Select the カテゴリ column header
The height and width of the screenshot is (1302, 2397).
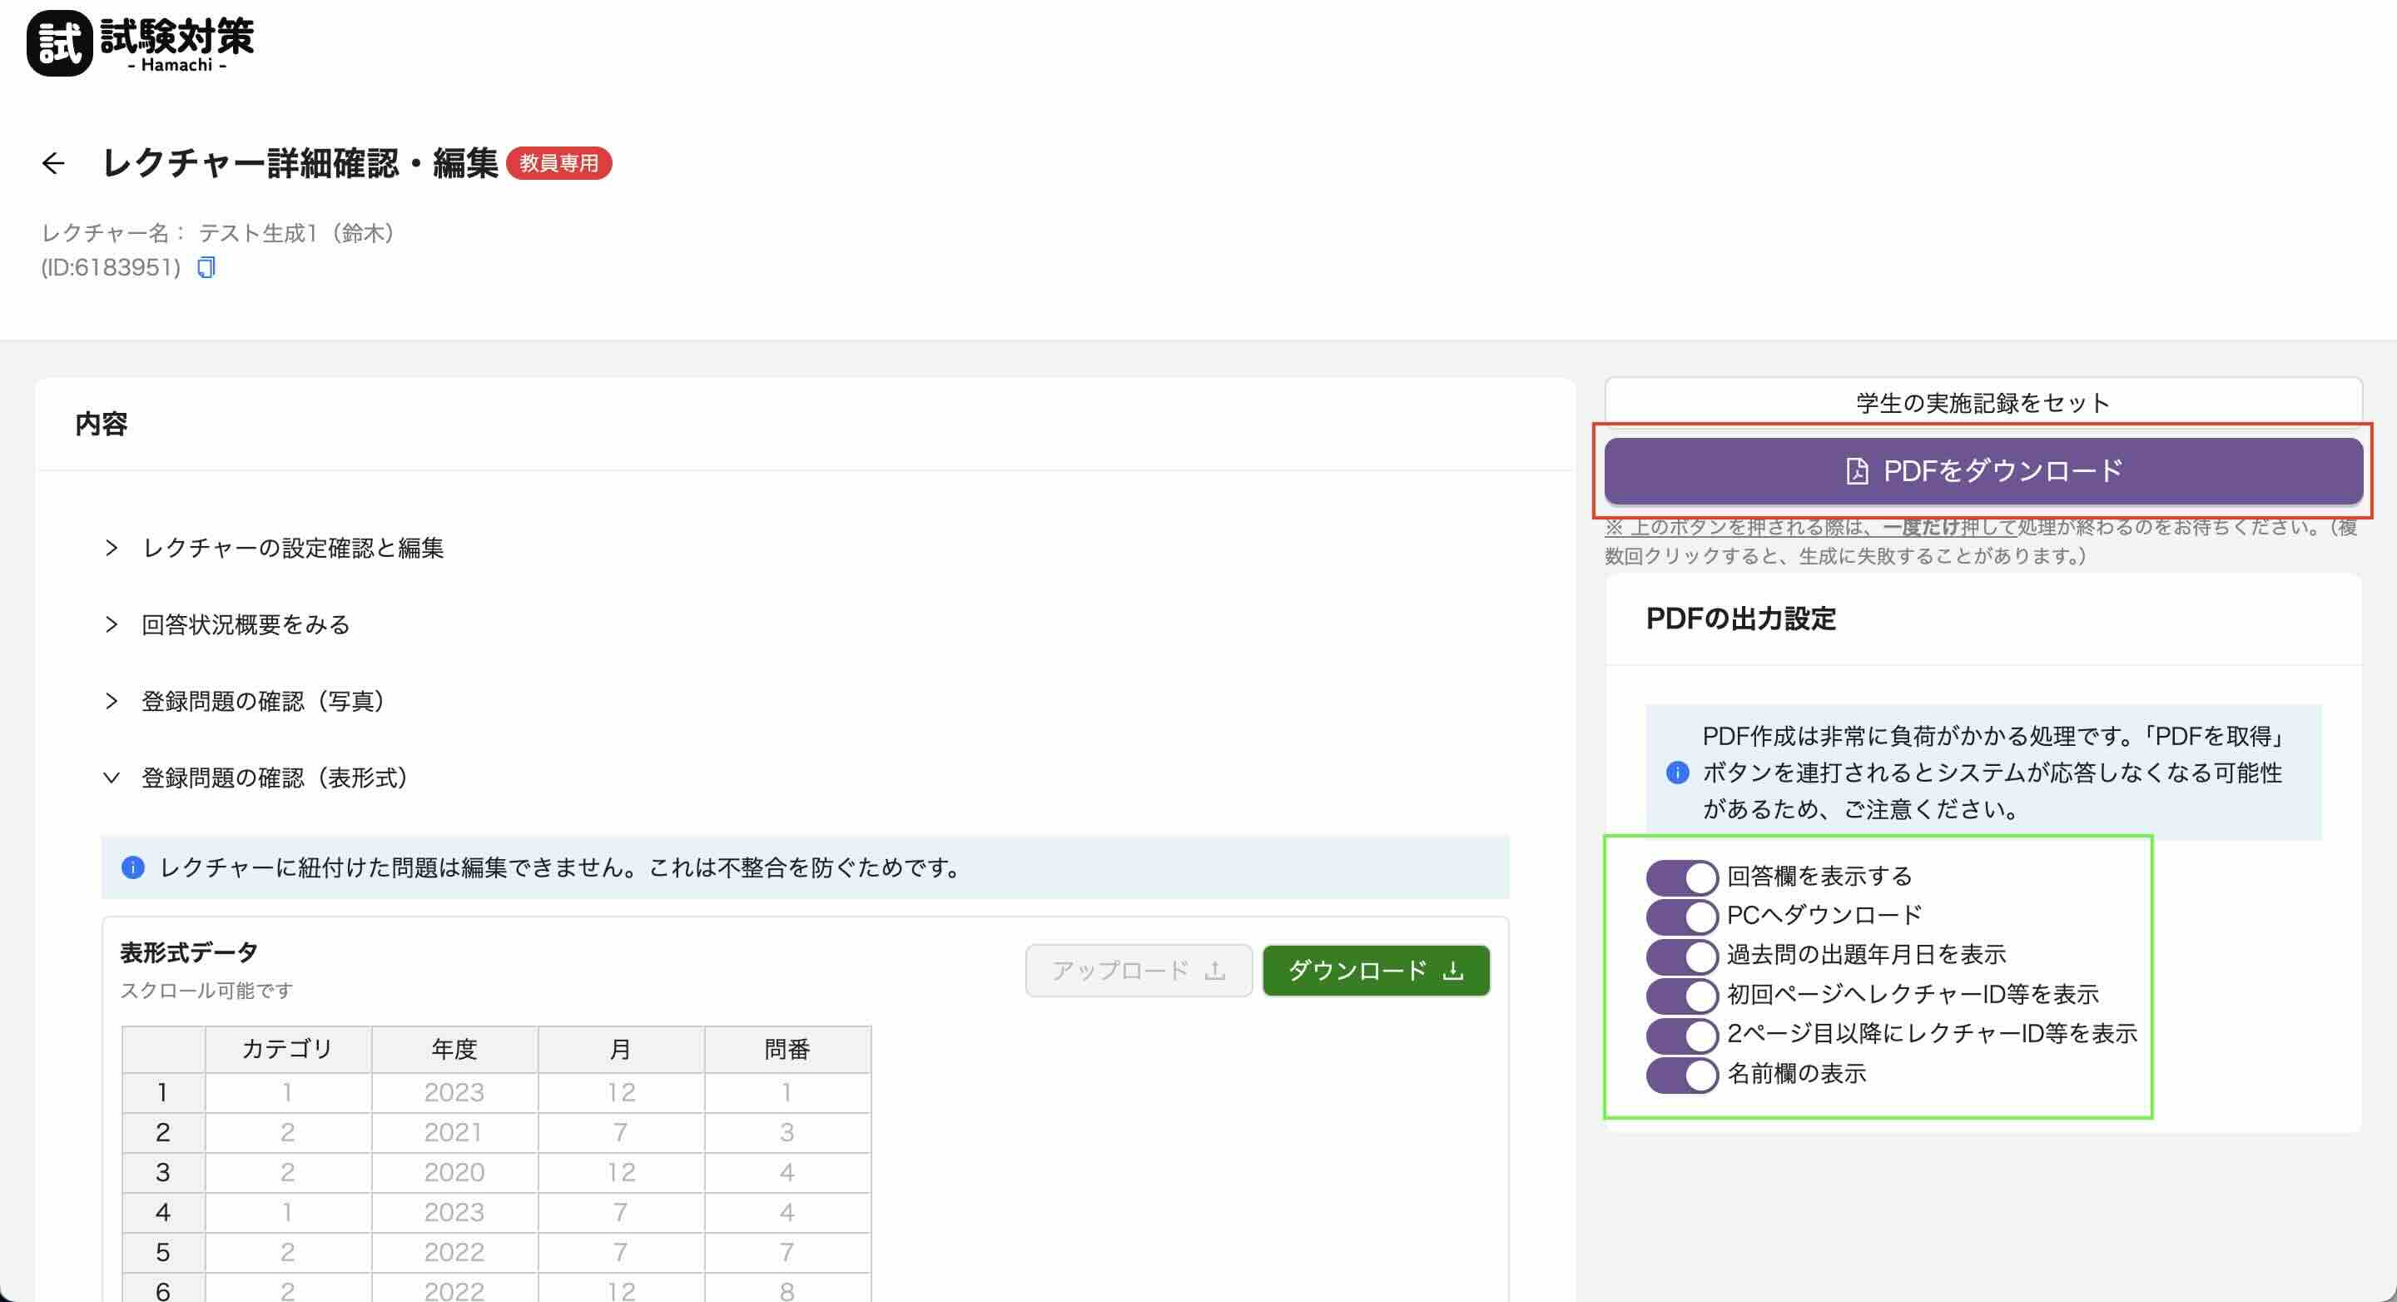(287, 1050)
